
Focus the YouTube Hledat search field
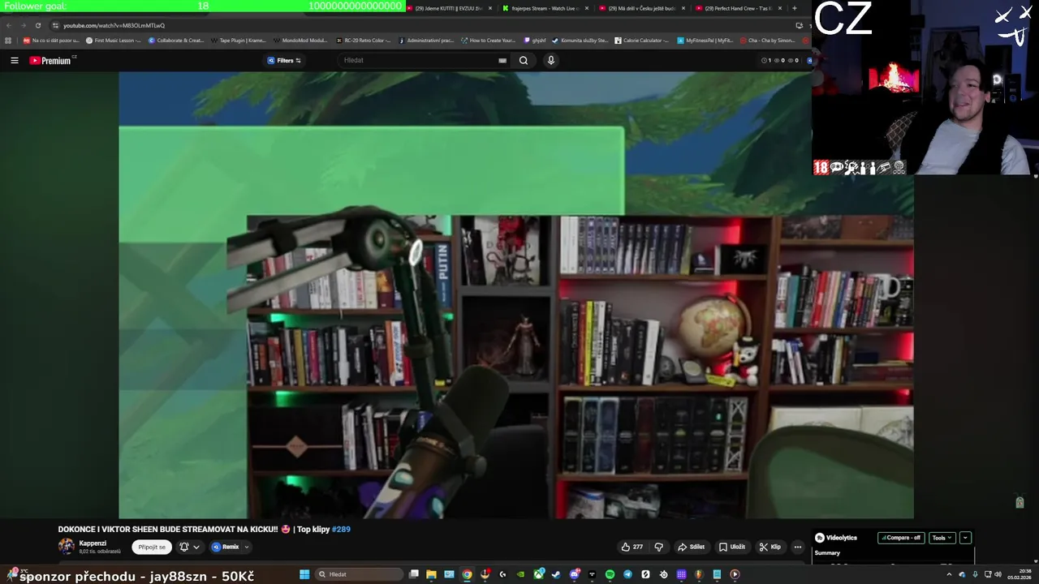pyautogui.click(x=418, y=60)
